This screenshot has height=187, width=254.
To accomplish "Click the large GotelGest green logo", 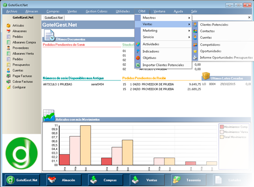I will click(21, 153).
